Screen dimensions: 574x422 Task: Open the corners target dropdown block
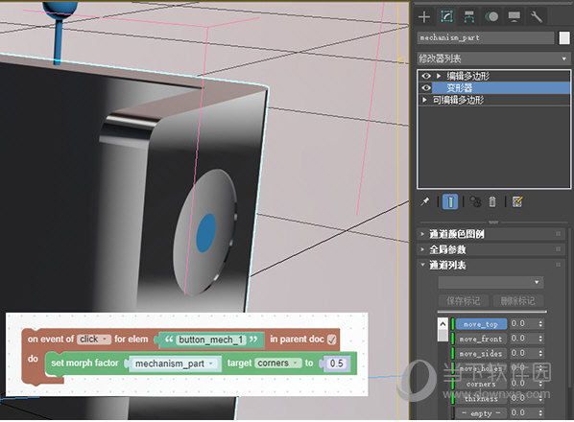278,363
